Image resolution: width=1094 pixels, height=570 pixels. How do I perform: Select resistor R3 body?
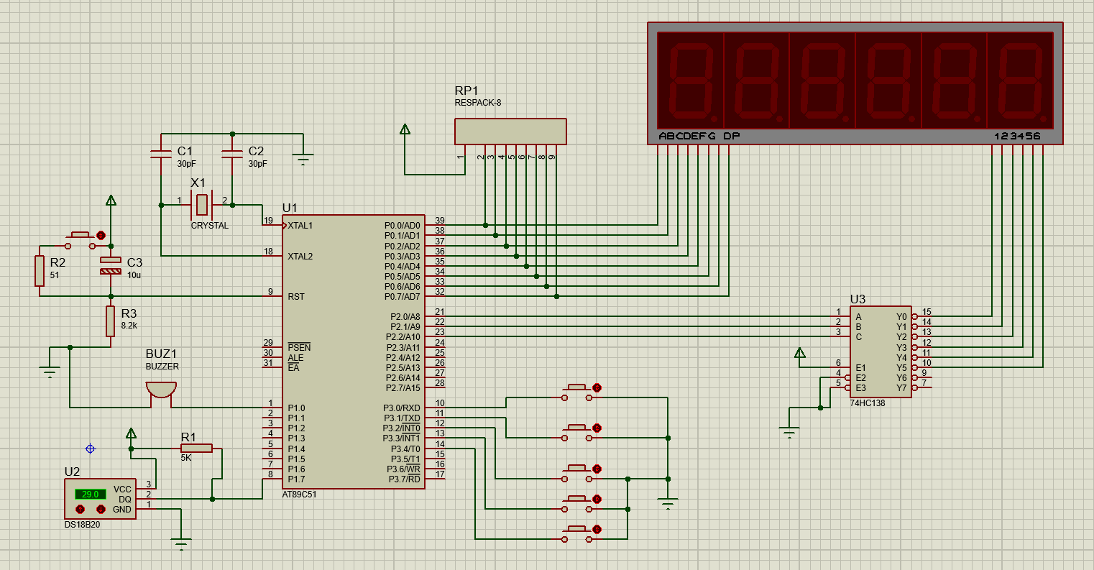pyautogui.click(x=110, y=321)
